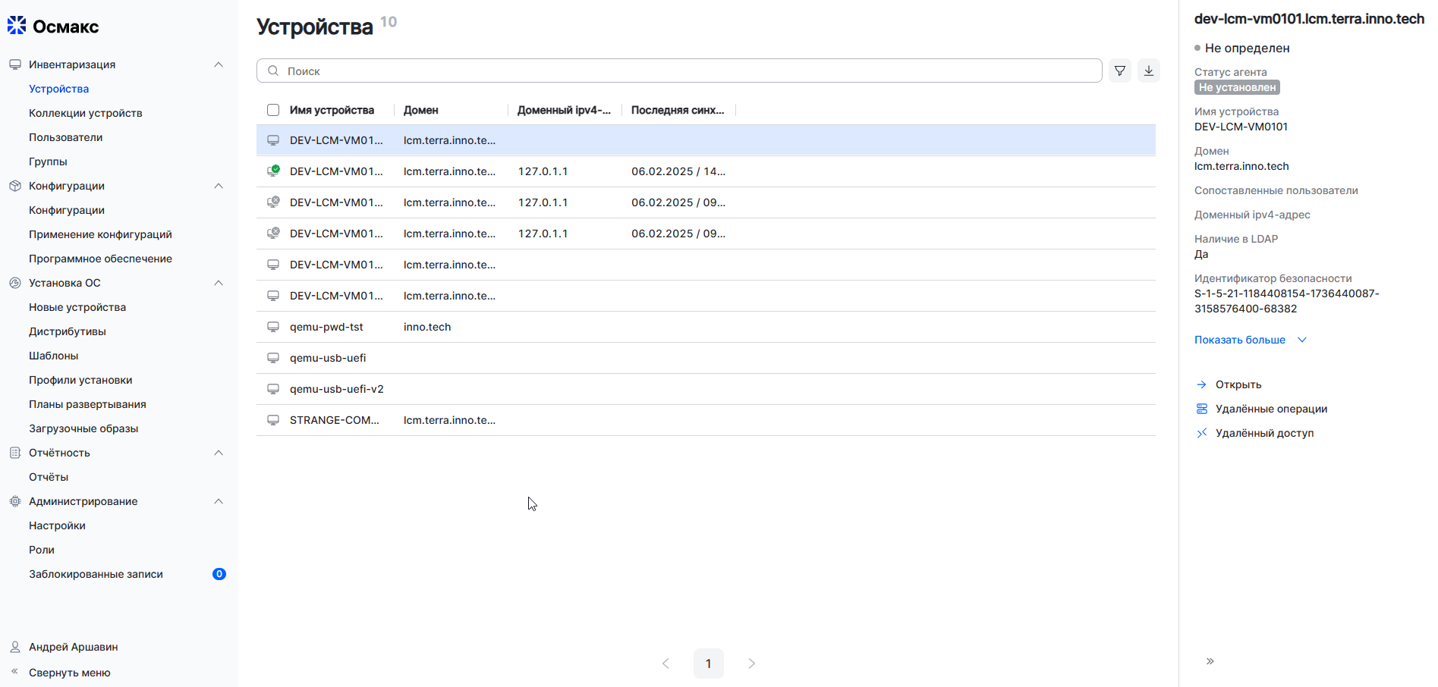Collapse the Инвентаризация menu section
1438x687 pixels.
pos(219,64)
